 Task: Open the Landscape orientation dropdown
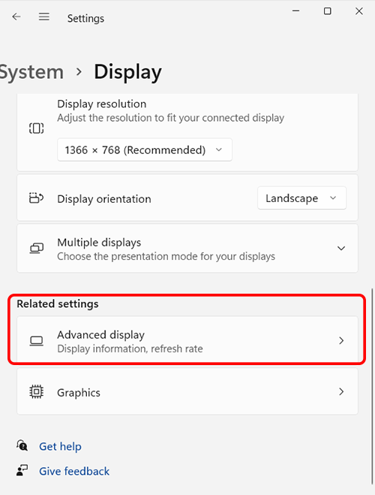tap(302, 198)
